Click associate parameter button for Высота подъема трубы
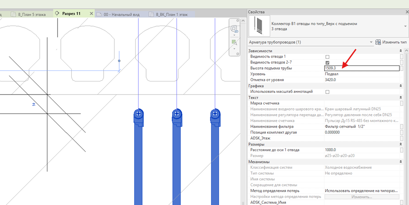 402,68
